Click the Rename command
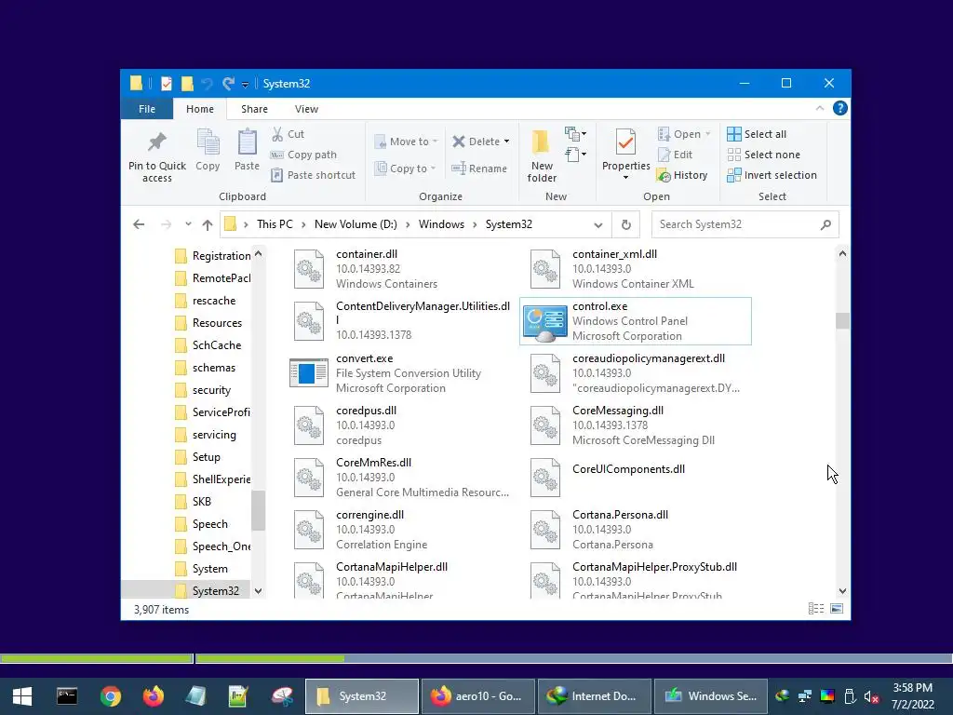Screen dimensions: 953x715 click(479, 169)
